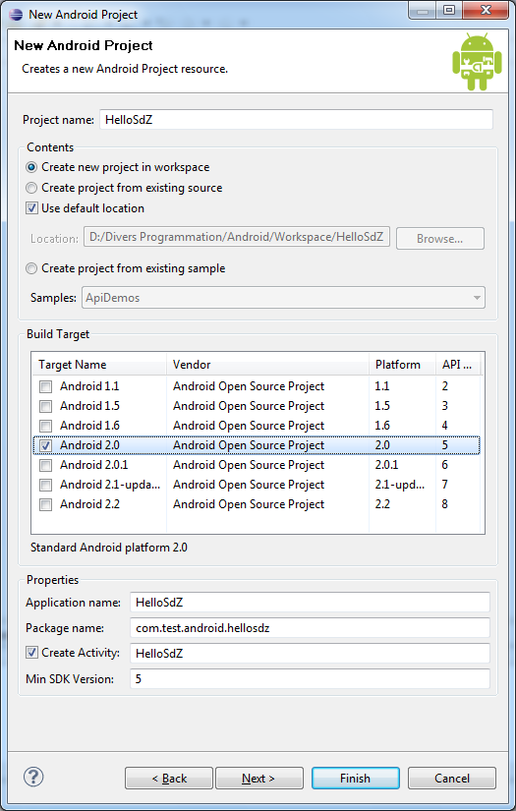Click the Back button
Viewport: 516px width, 811px height.
(x=169, y=778)
